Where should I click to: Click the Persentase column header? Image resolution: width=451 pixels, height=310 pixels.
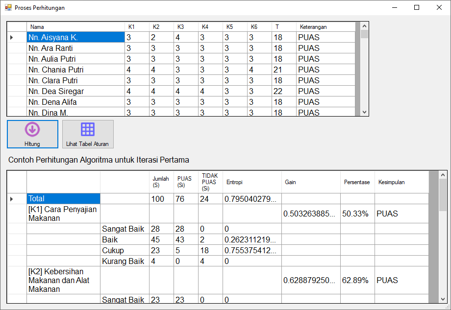357,182
